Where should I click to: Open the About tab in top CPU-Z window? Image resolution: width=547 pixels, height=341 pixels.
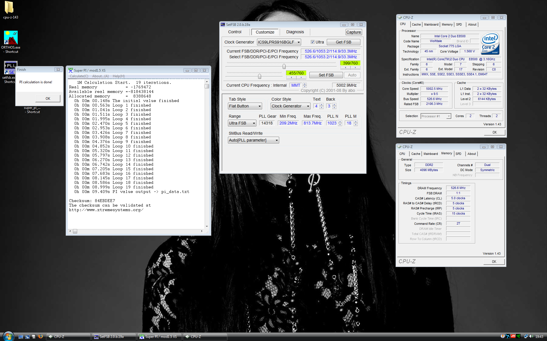coord(472,24)
